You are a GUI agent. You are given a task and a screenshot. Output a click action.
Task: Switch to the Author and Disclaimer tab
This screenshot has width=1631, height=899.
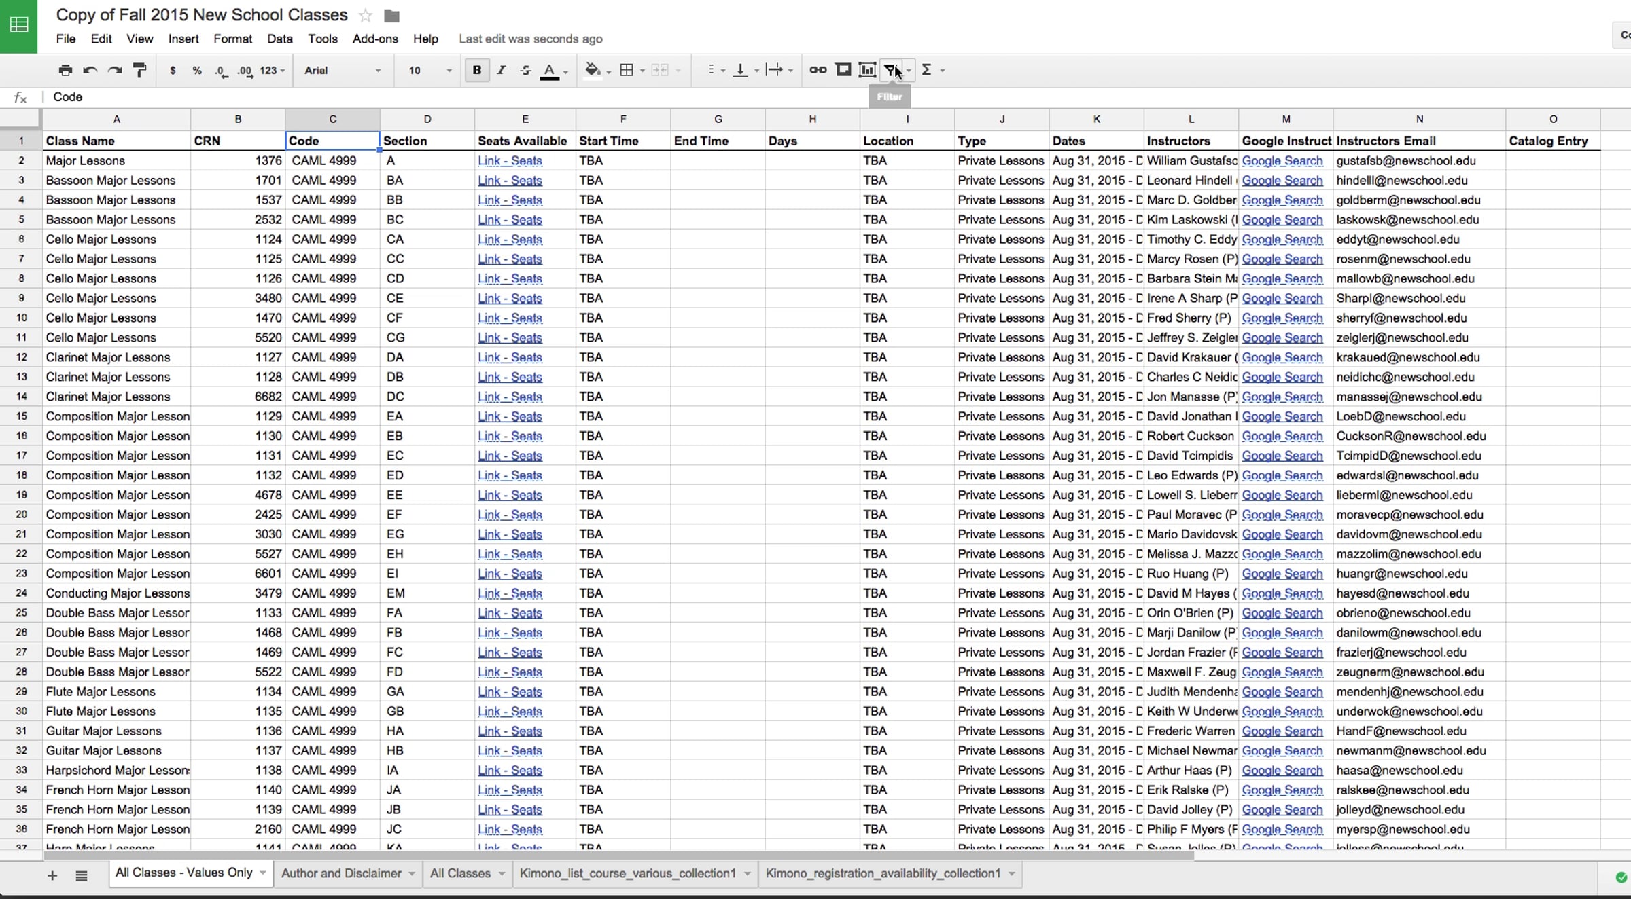tap(341, 873)
